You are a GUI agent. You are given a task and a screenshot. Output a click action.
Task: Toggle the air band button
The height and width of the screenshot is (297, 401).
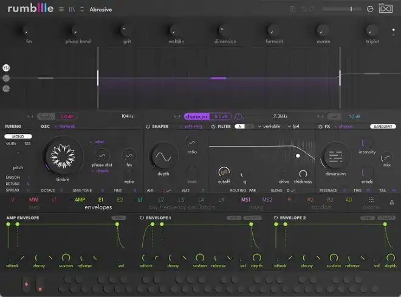(x=334, y=116)
